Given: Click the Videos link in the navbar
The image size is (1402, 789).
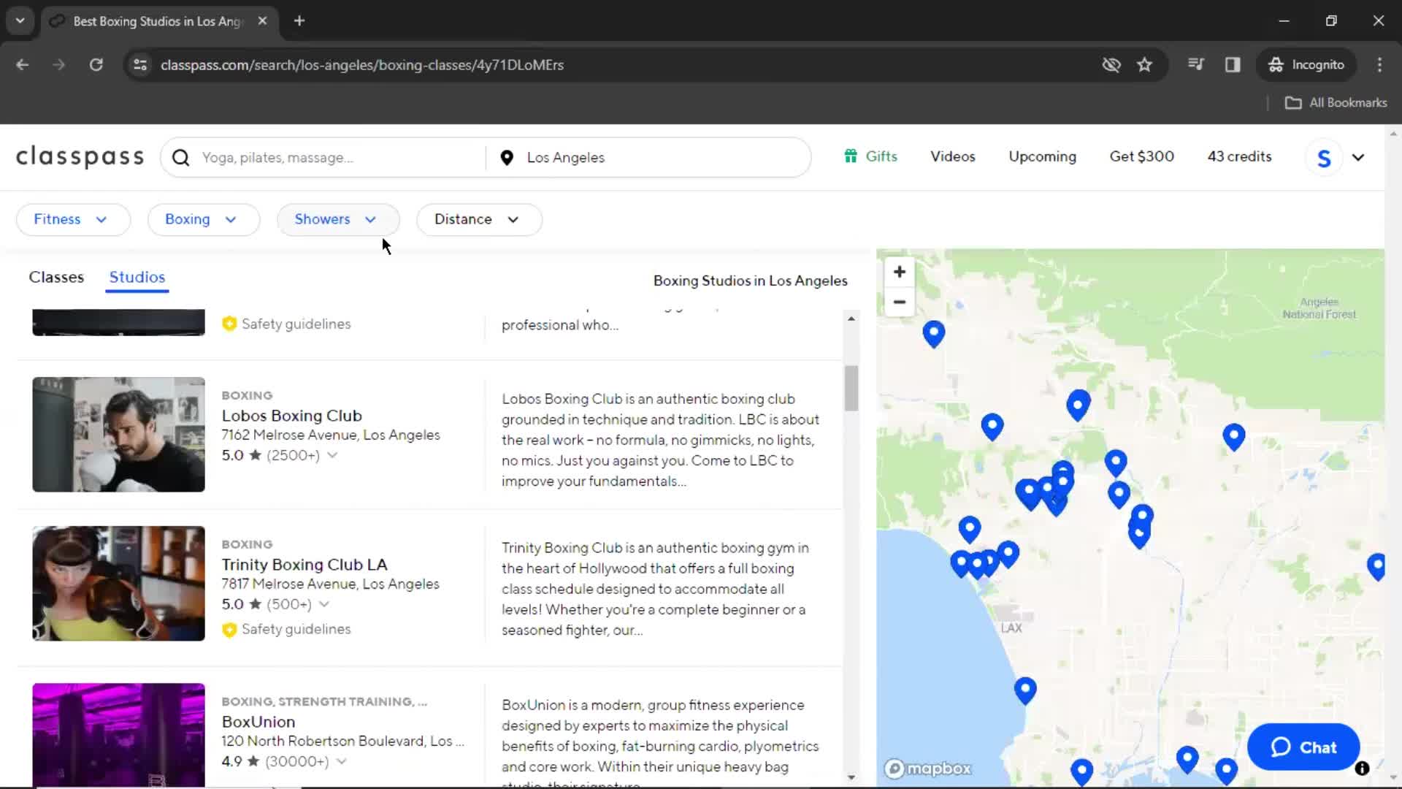Looking at the screenshot, I should 952,156.
